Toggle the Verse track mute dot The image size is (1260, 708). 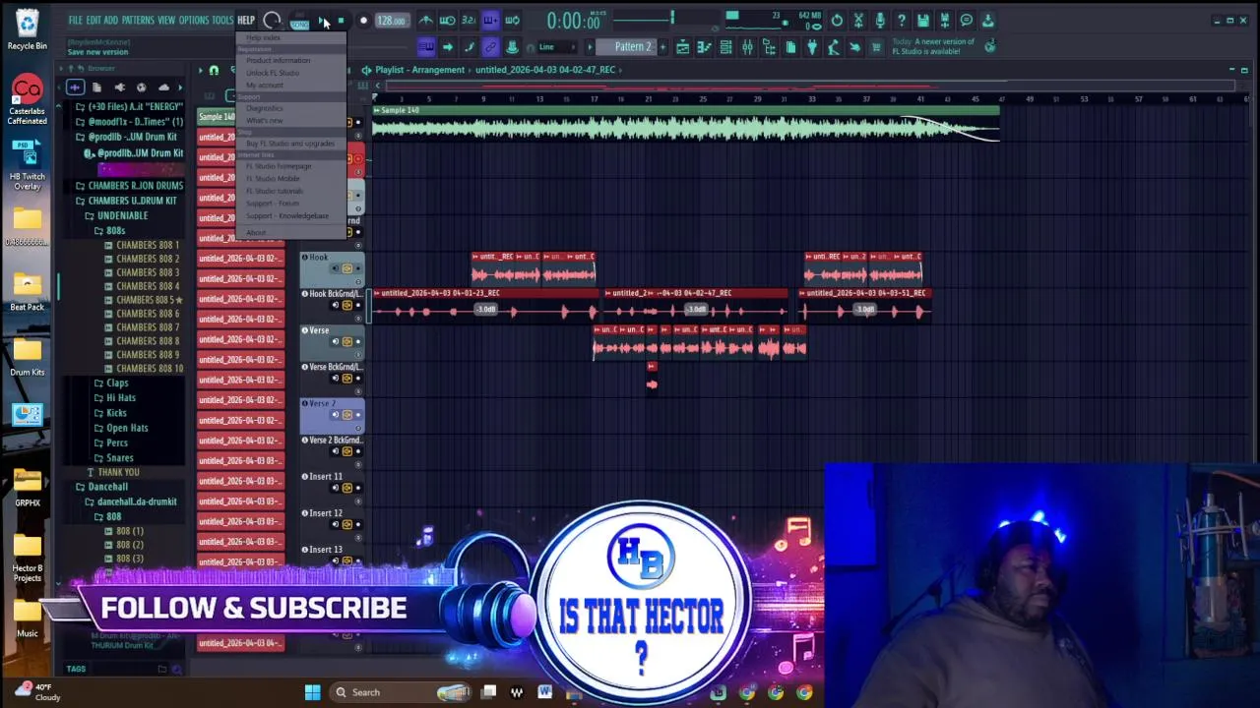pos(357,341)
